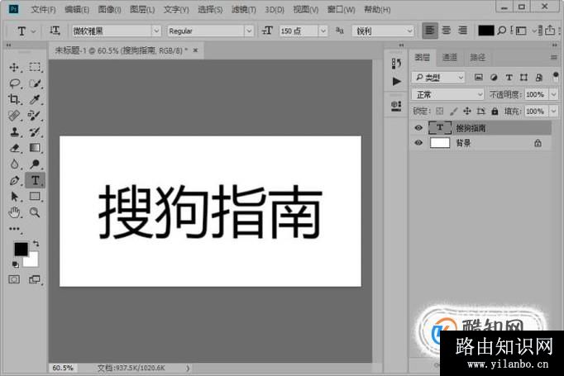The width and height of the screenshot is (564, 376).
Task: Open the 图层 menu
Action: [x=142, y=9]
